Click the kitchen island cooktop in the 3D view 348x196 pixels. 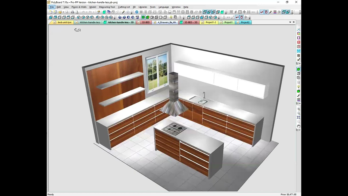click(x=174, y=129)
